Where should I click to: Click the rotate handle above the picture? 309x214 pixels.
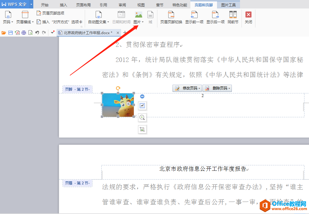[118, 88]
